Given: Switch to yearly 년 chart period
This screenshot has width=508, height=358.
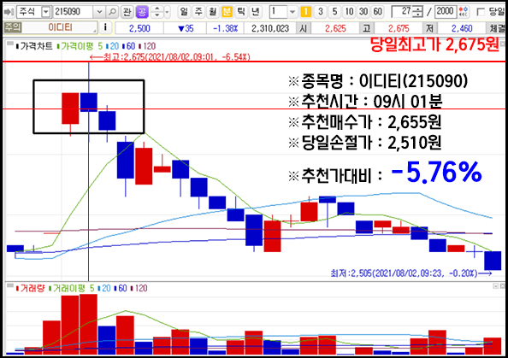Looking at the screenshot, I should pyautogui.click(x=256, y=12).
